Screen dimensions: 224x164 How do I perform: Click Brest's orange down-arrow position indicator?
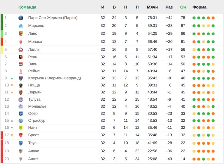coord(12,135)
